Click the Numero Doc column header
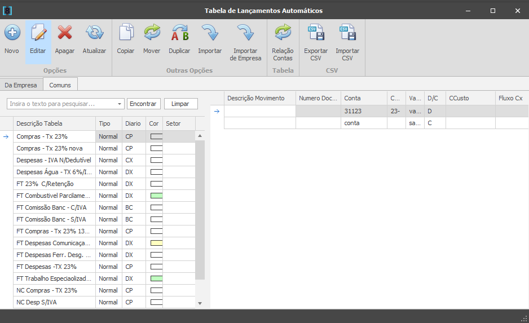 pos(319,98)
